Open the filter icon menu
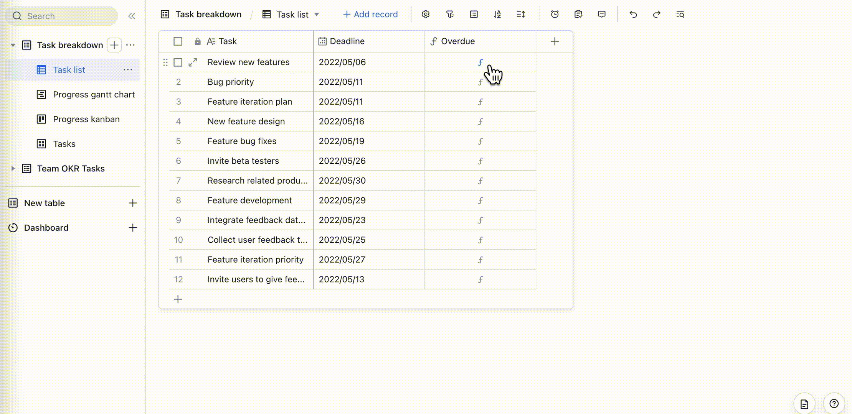This screenshot has width=852, height=414. (x=450, y=14)
